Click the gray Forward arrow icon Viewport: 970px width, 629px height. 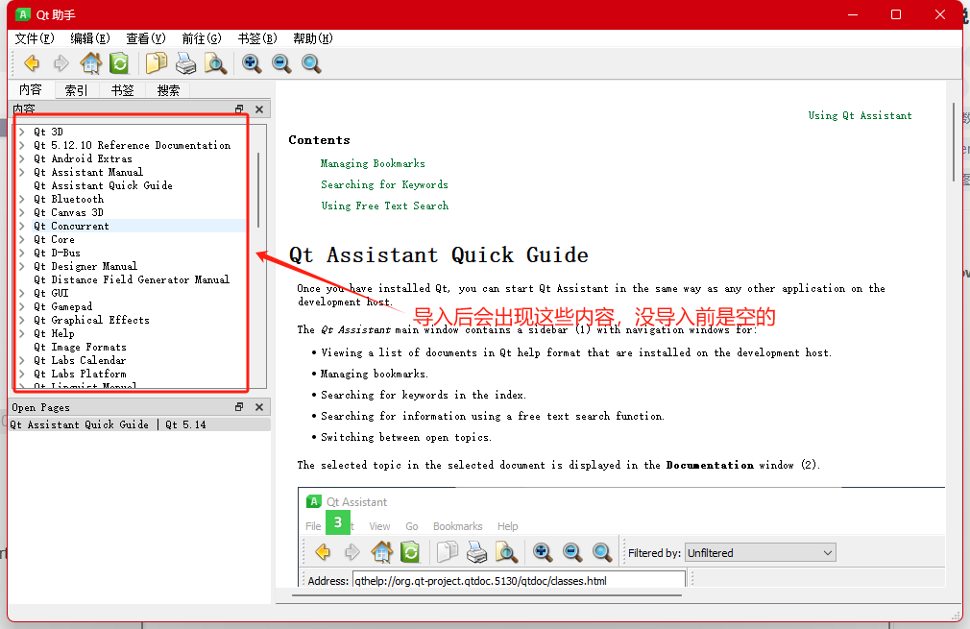click(61, 63)
